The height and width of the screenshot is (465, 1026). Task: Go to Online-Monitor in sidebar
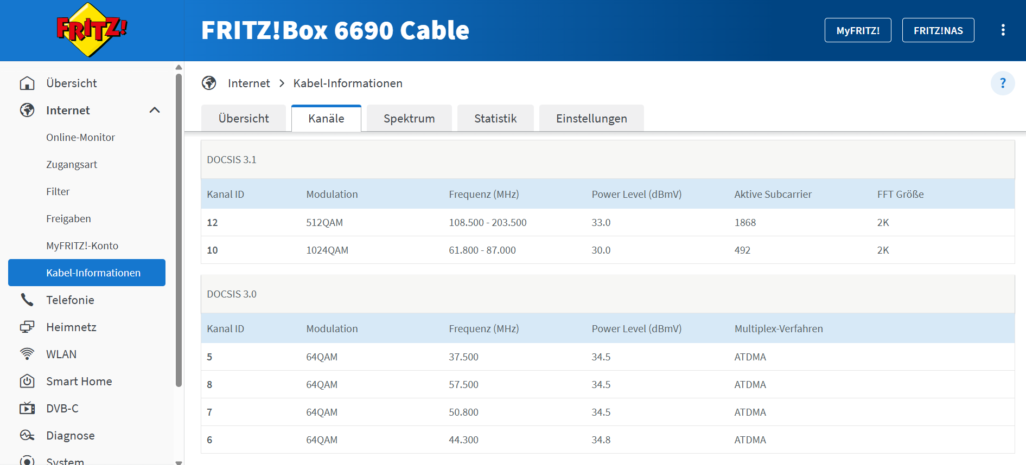tap(80, 137)
